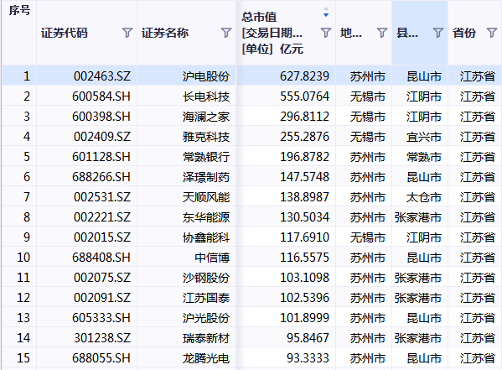Click 太仓市 county cell
This screenshot has height=370, width=502.
424,197
